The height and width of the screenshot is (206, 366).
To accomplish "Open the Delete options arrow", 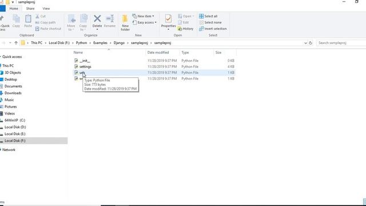I will coord(97,29).
